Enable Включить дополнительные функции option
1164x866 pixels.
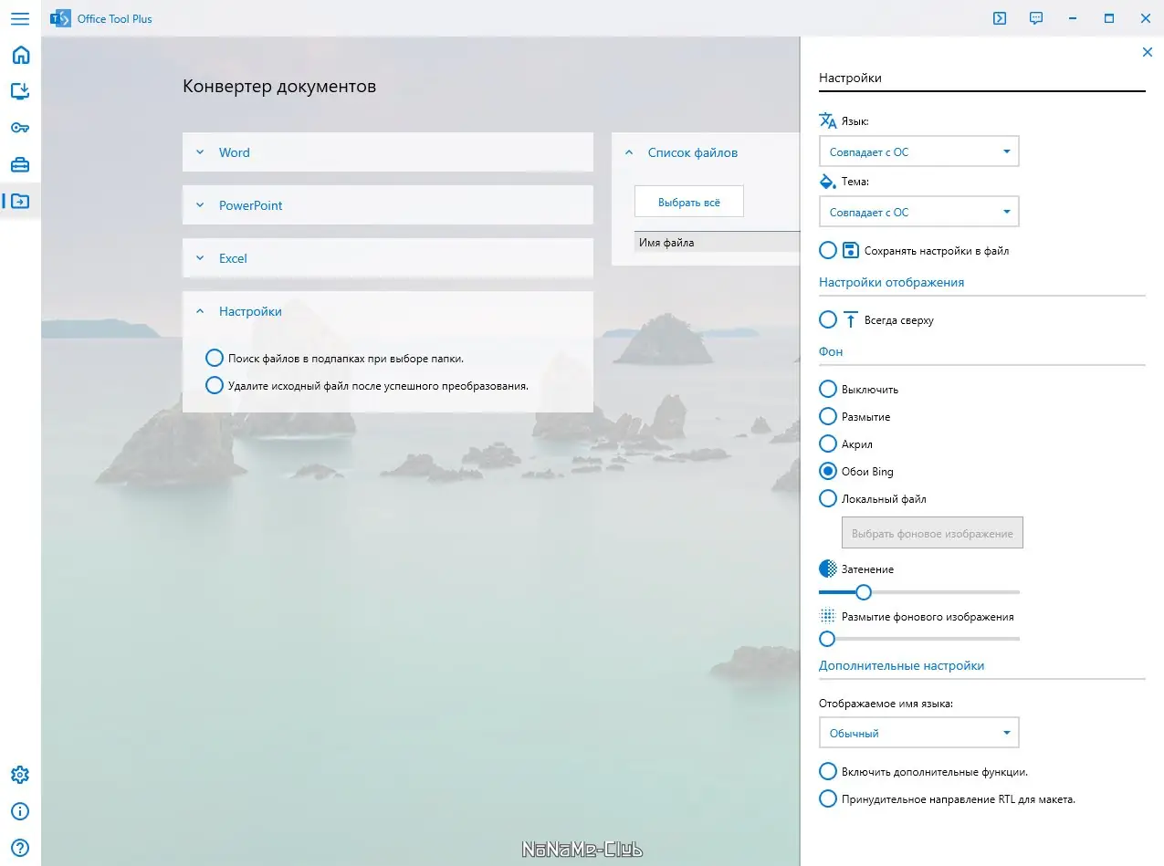pyautogui.click(x=924, y=771)
